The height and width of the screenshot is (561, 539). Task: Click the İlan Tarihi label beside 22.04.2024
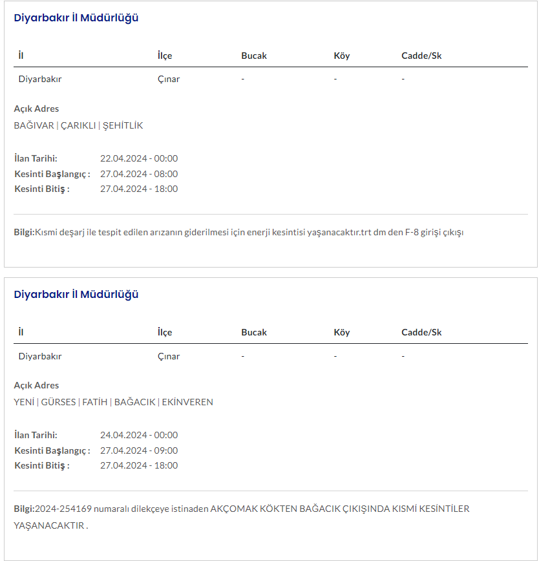tap(36, 158)
